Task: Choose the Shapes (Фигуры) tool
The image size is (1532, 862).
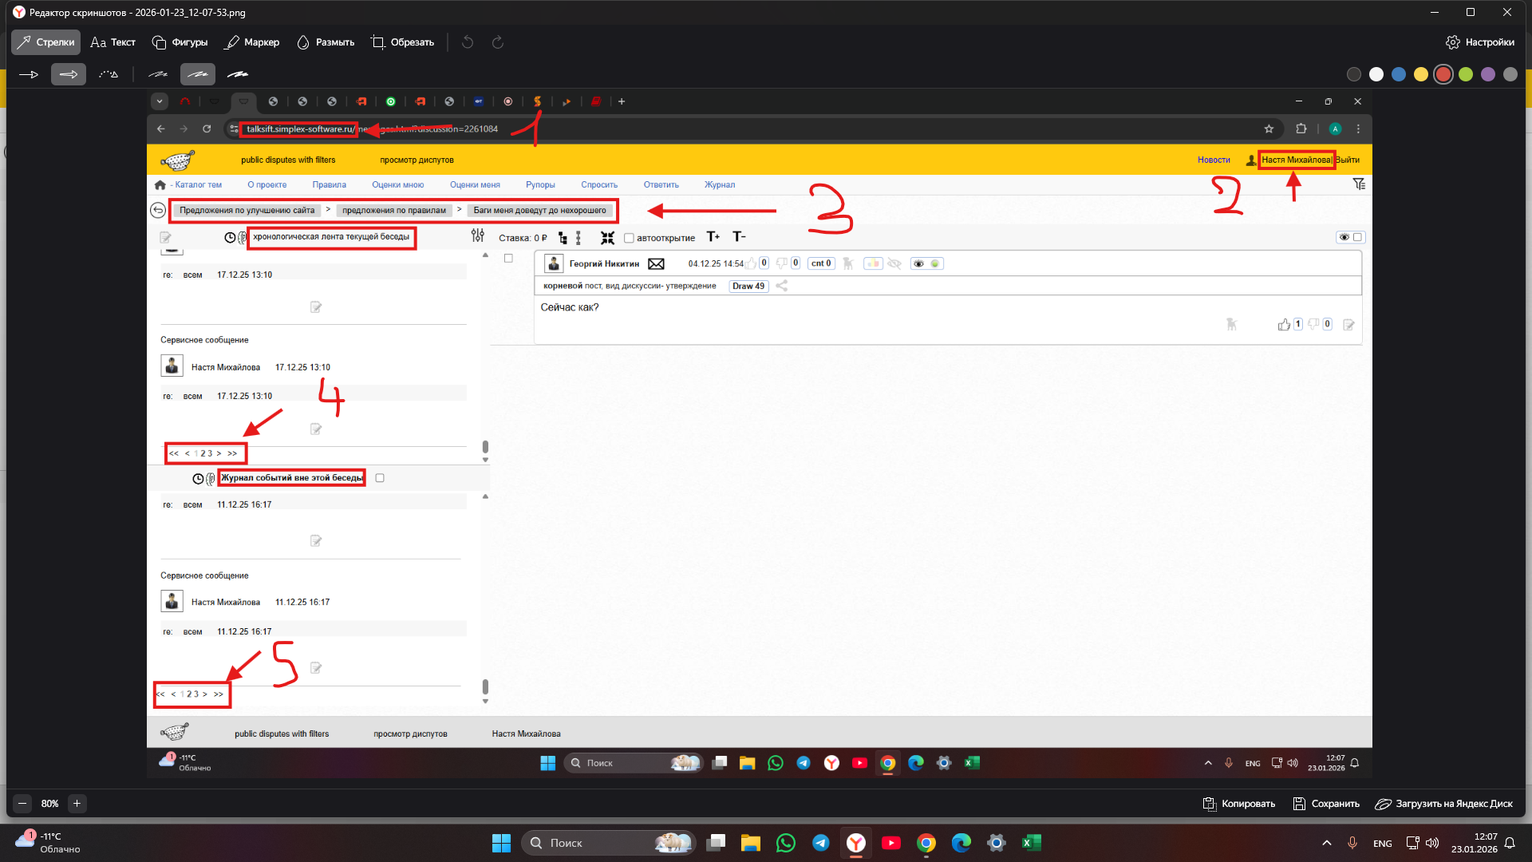Action: pos(180,42)
